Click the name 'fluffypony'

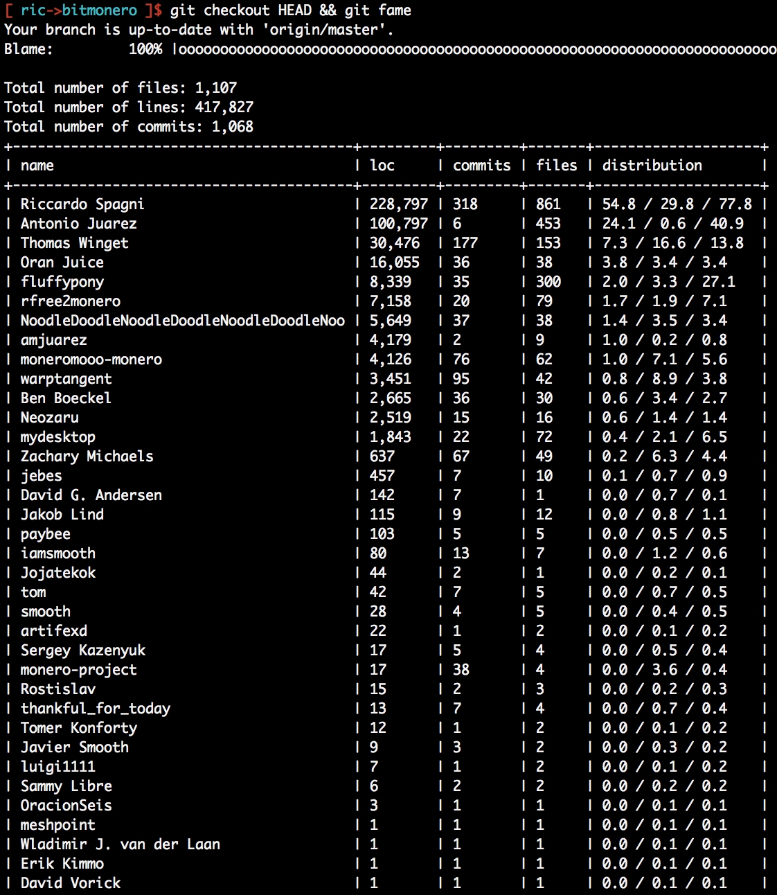tap(62, 282)
